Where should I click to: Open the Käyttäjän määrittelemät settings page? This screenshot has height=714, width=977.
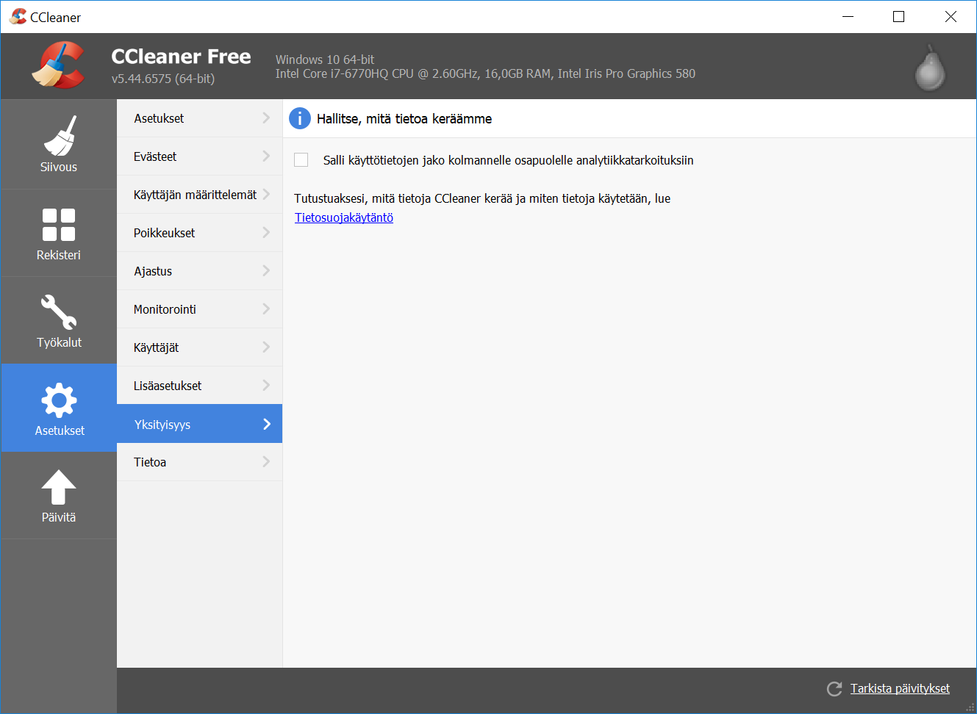click(x=199, y=195)
